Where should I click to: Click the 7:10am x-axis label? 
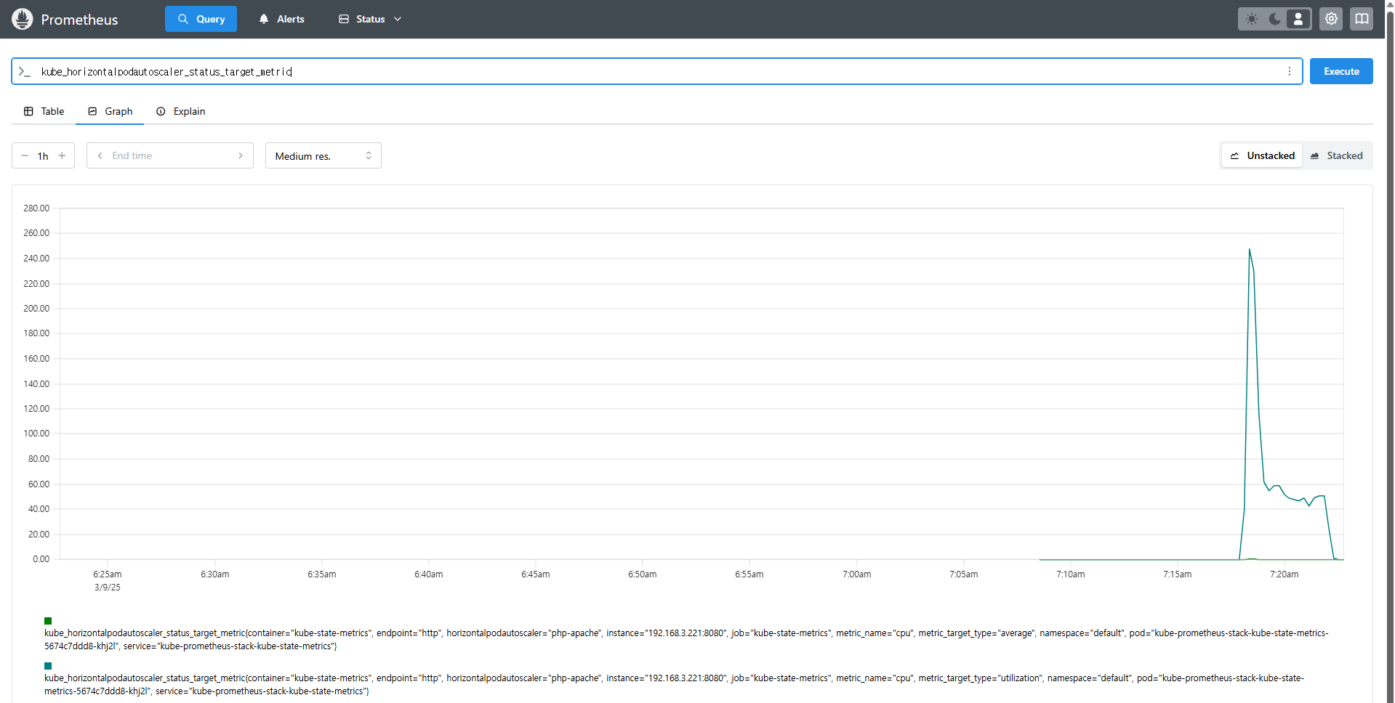coord(1070,574)
